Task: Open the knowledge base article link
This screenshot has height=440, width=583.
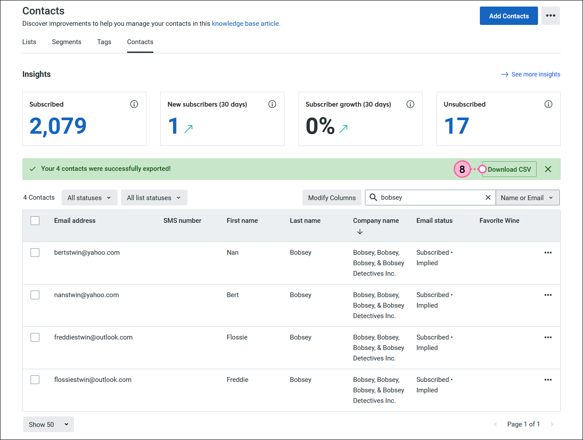Action: tap(246, 24)
